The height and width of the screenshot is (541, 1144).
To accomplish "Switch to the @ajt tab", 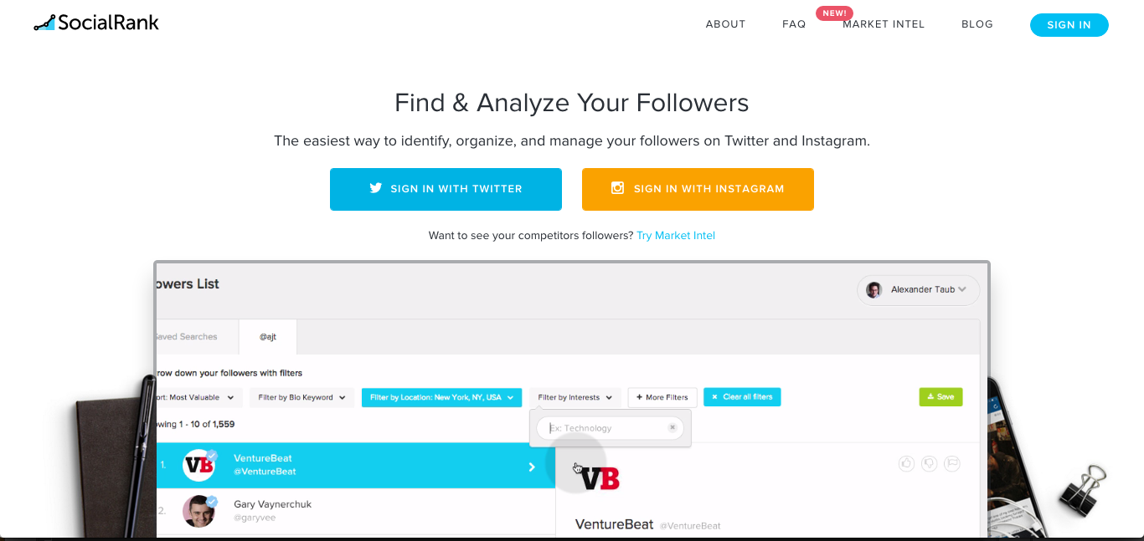I will [x=268, y=336].
